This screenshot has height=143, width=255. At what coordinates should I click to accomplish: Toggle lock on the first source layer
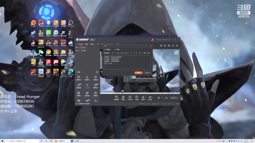[79, 47]
